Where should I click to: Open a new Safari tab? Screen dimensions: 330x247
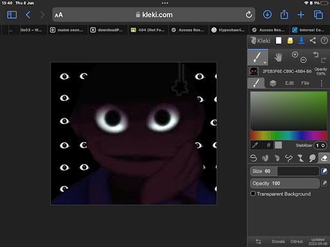point(301,15)
